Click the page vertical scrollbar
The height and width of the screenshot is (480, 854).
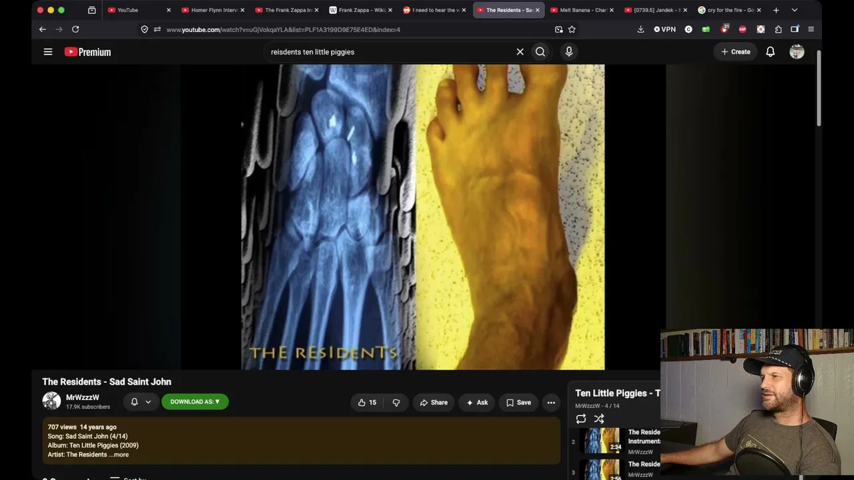pos(819,87)
